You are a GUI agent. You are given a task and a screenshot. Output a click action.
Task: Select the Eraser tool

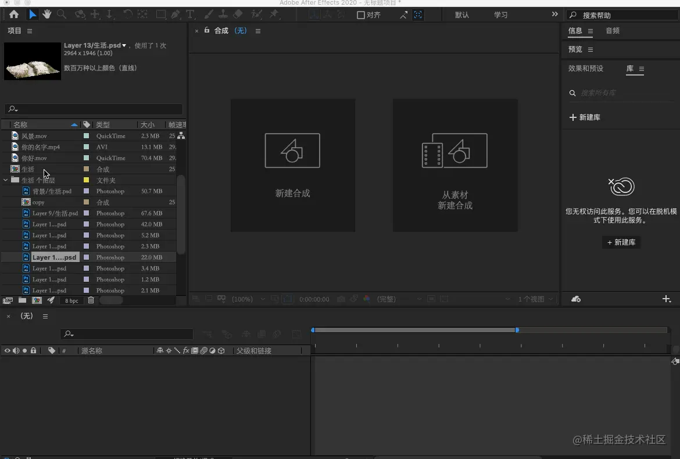pos(238,15)
